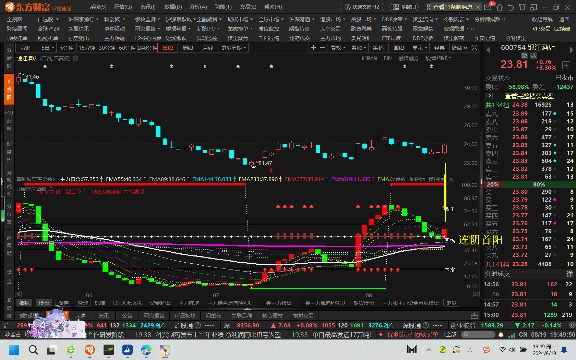Show hidden system tray icons
The width and height of the screenshot is (576, 360).
429,350
